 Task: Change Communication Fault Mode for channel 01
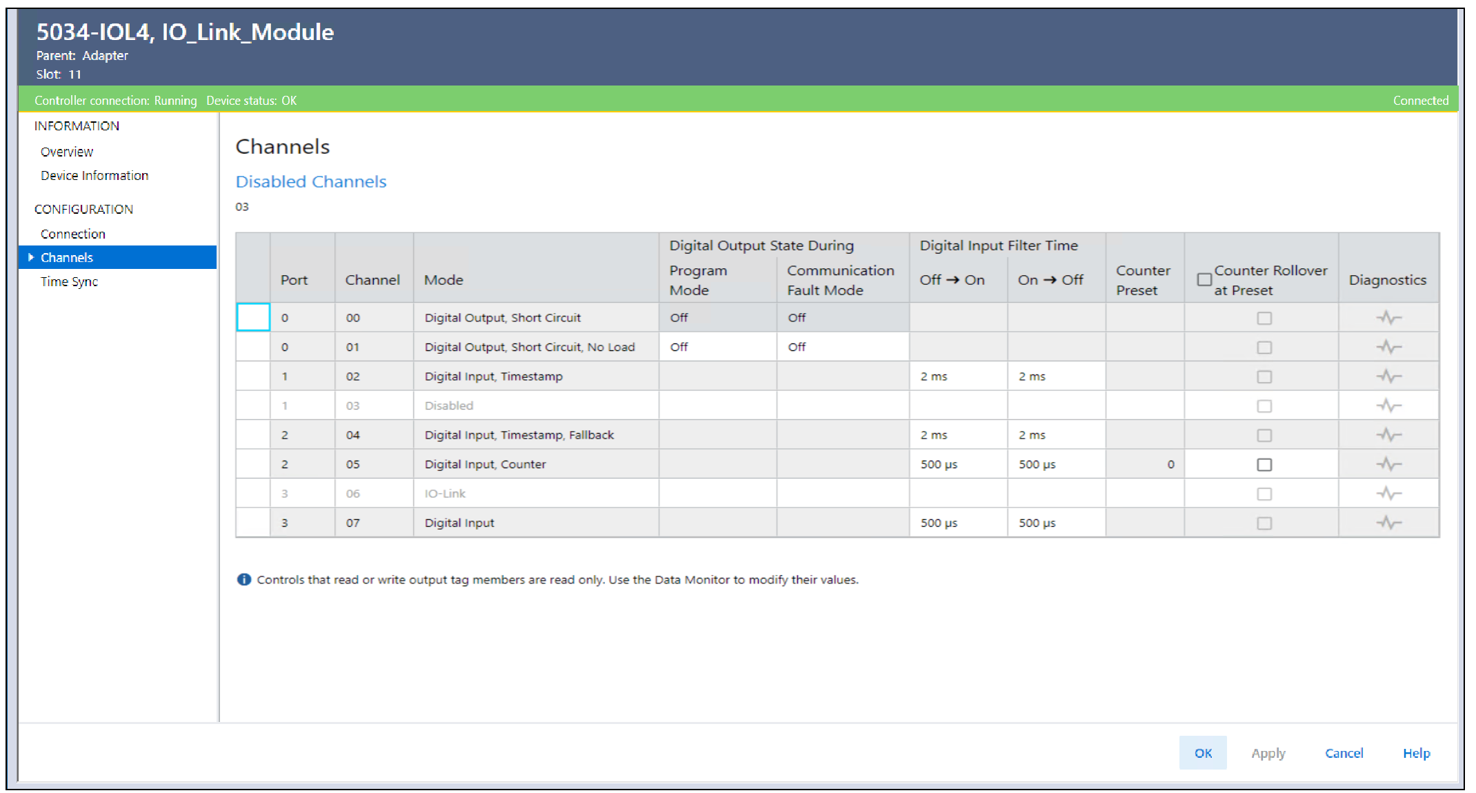click(843, 347)
